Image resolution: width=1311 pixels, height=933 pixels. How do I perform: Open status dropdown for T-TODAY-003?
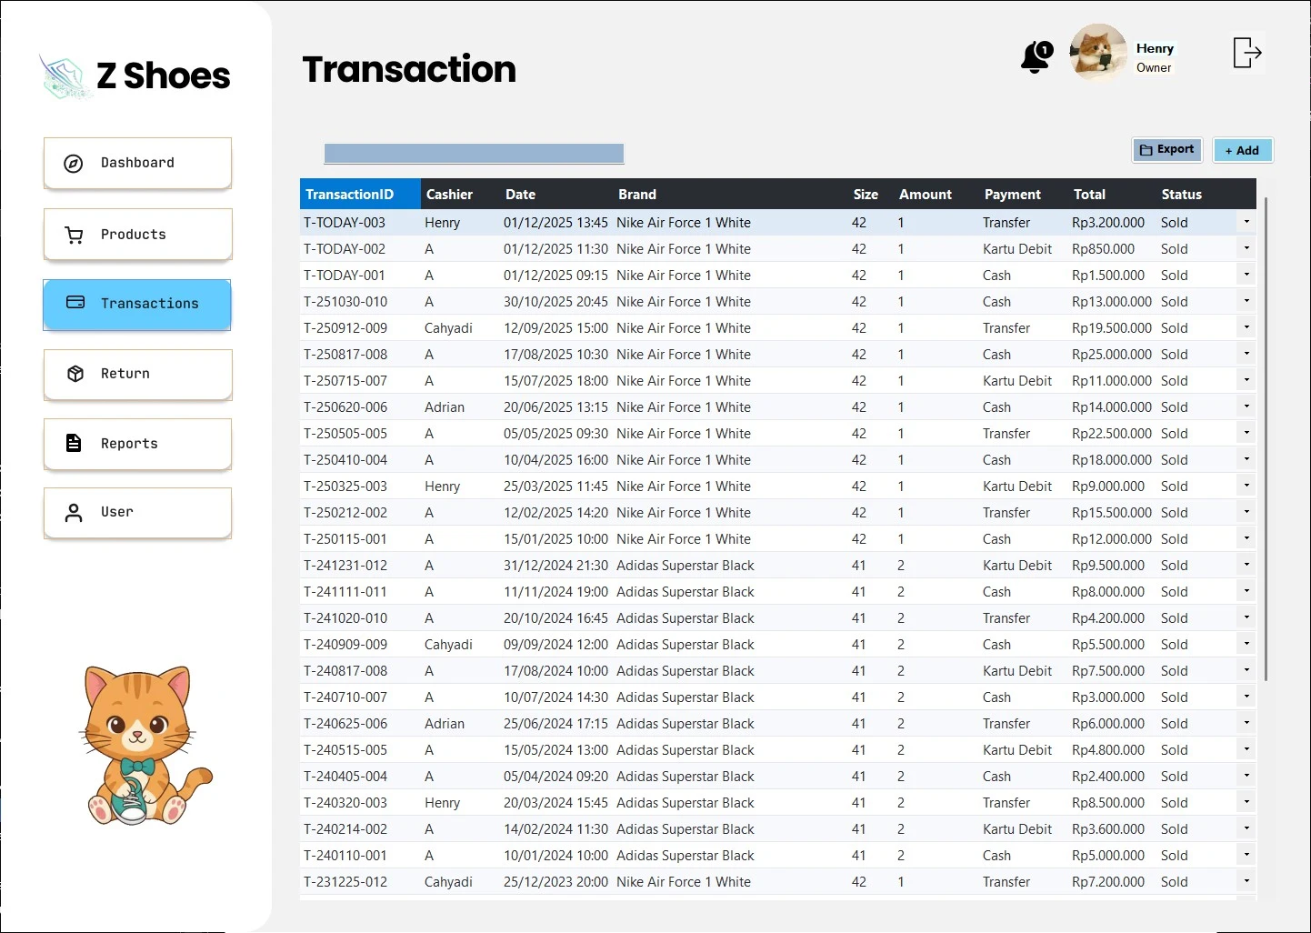1246,222
